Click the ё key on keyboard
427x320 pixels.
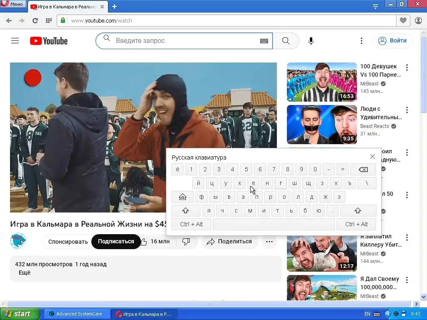click(178, 170)
